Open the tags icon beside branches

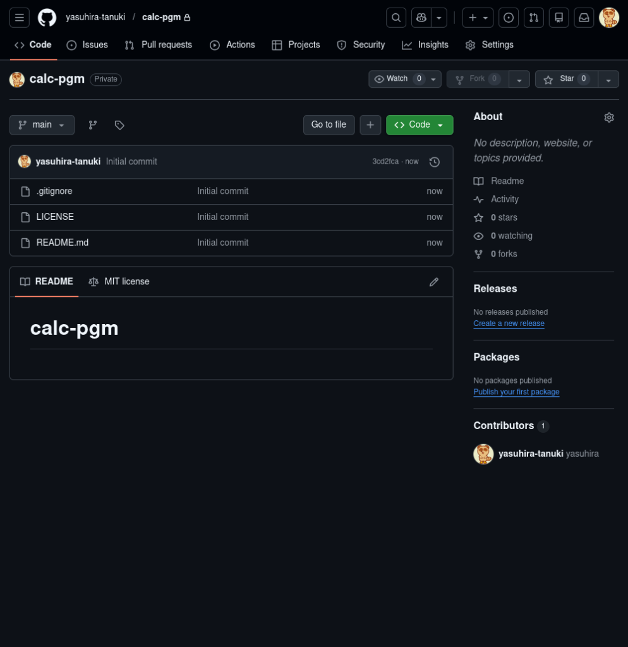(119, 125)
